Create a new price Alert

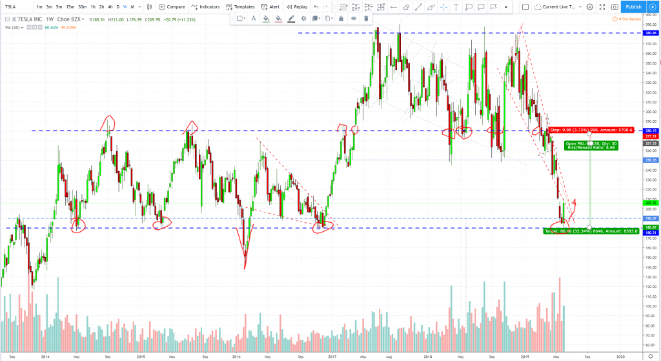(270, 6)
